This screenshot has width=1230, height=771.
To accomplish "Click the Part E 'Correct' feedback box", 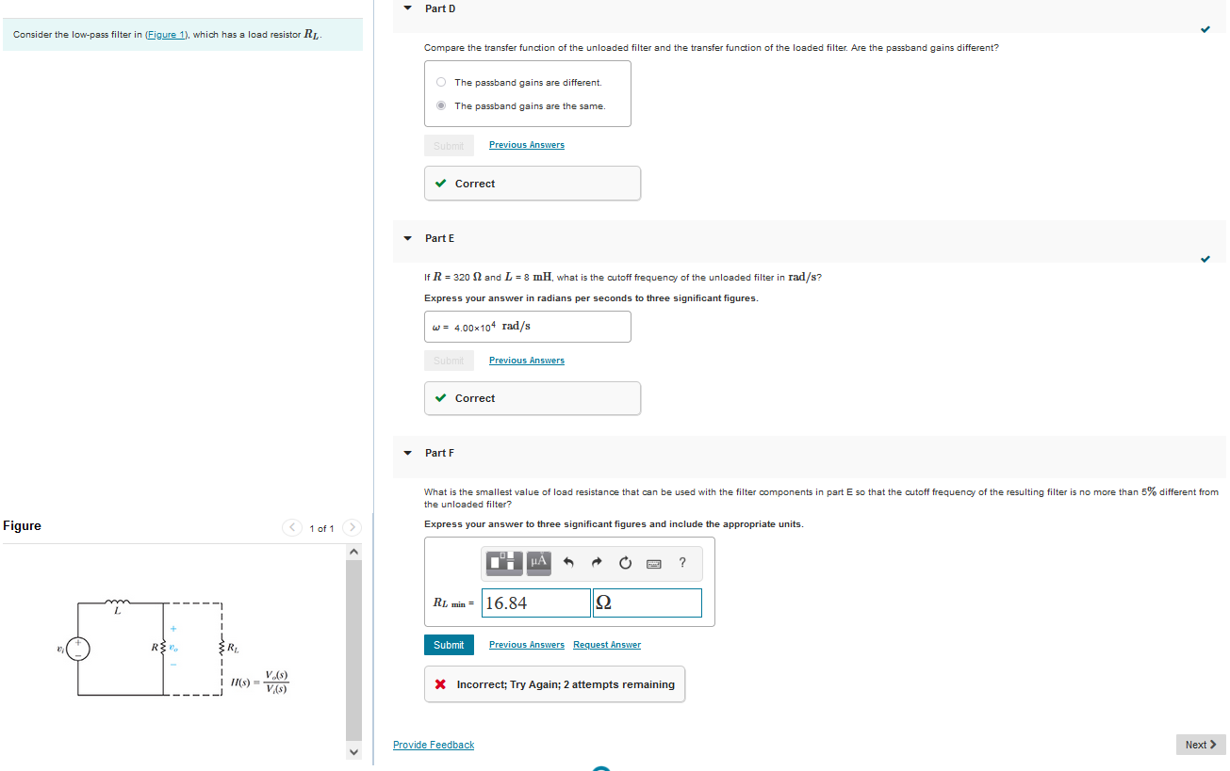I will tap(533, 398).
